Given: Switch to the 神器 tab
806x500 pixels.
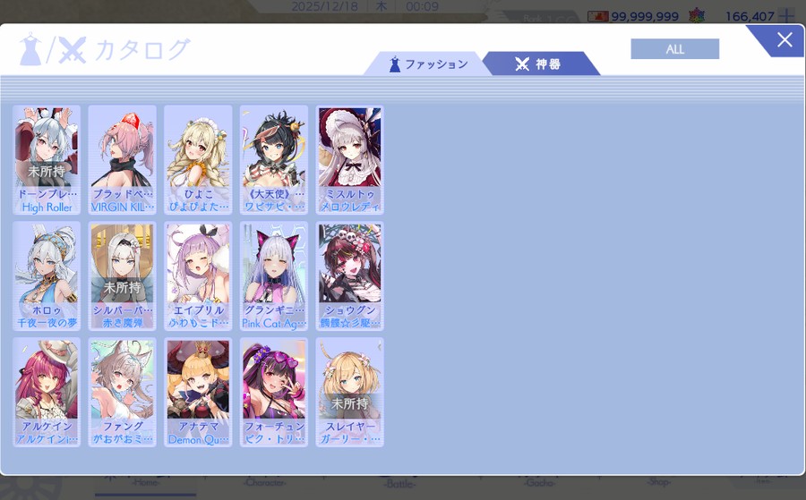Looking at the screenshot, I should tap(539, 64).
